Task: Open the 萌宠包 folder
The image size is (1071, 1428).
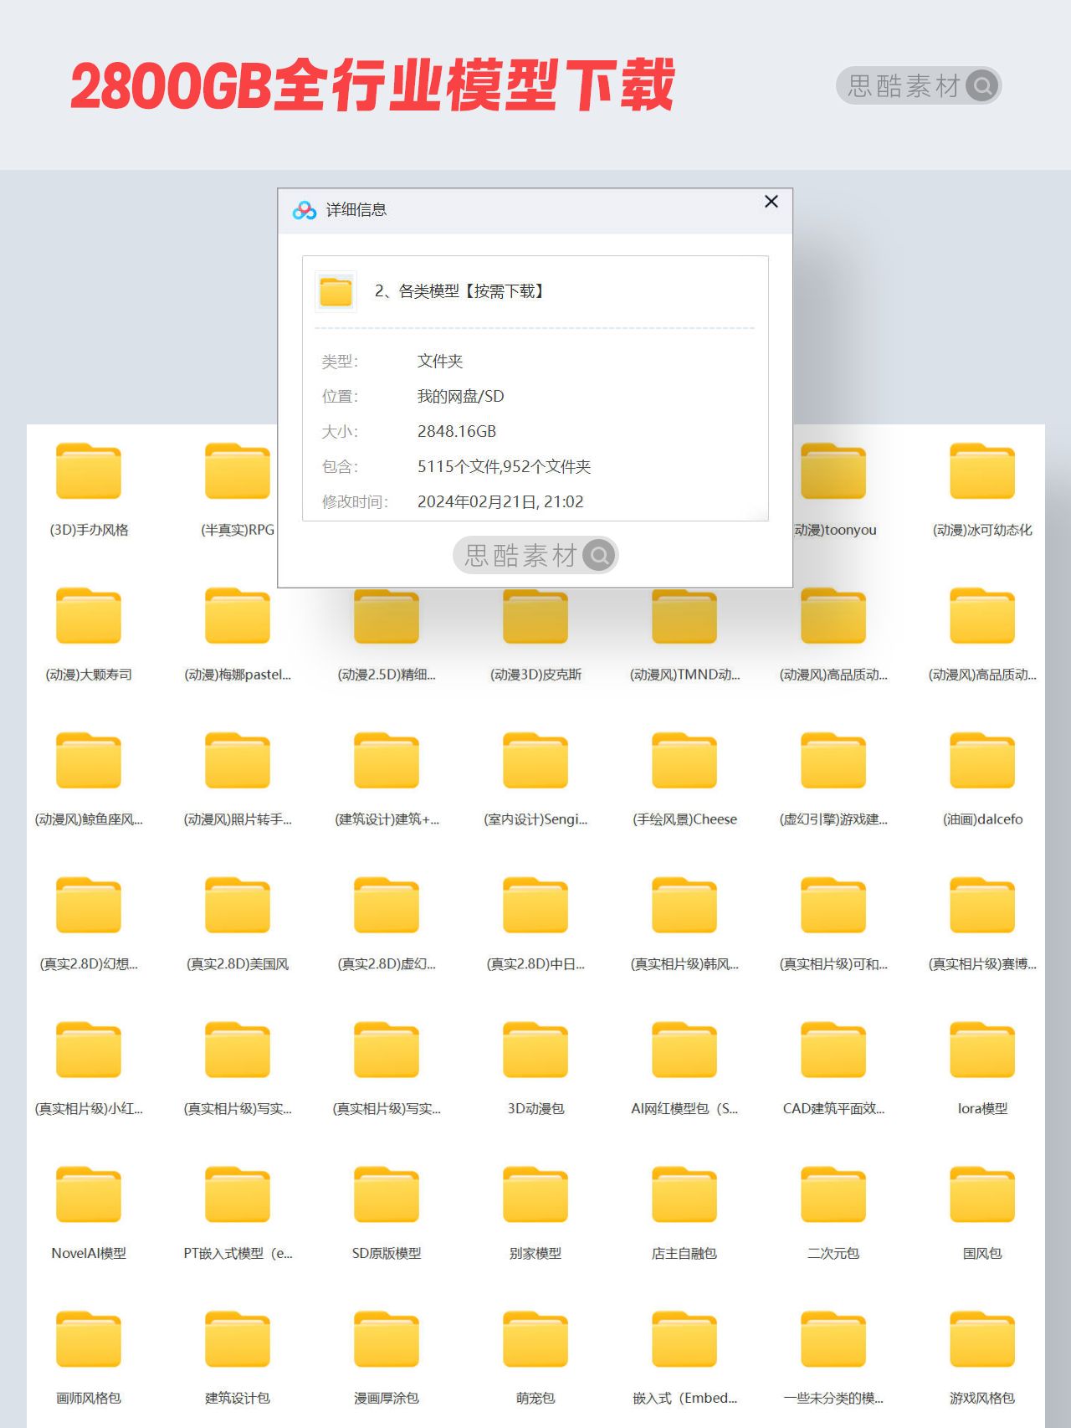Action: (535, 1339)
